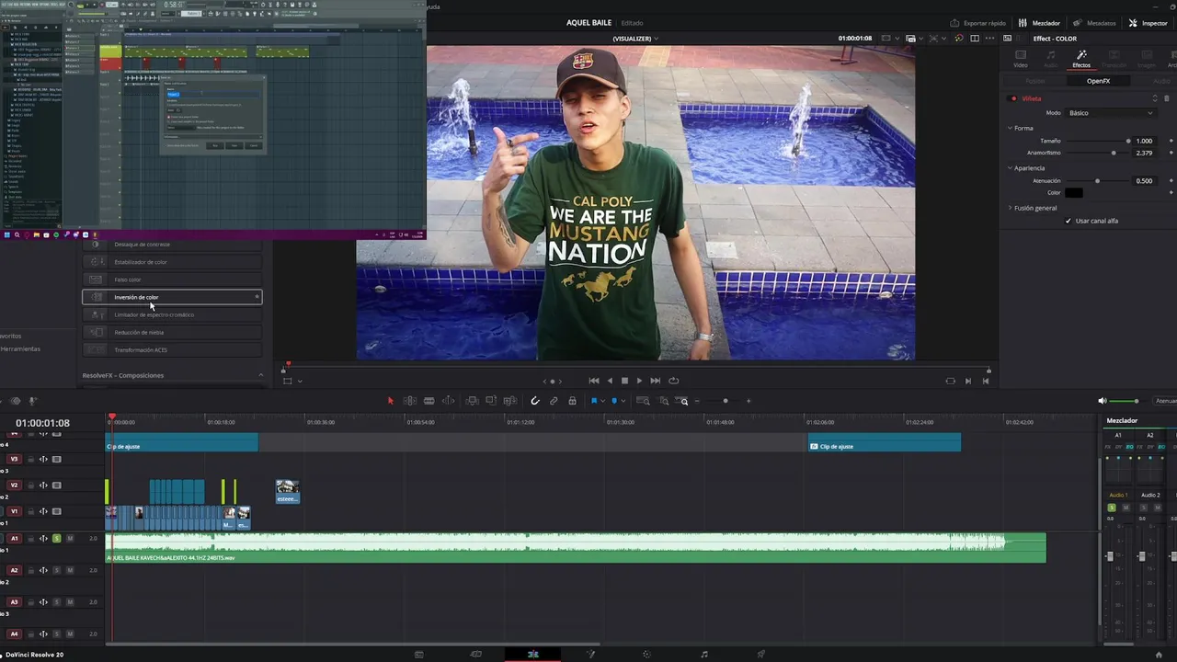Select Inversión de color effect

point(172,297)
